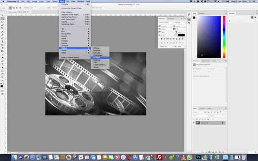Click Create adjustment layer icon
Screen dimensions: 258x161
point(213,152)
